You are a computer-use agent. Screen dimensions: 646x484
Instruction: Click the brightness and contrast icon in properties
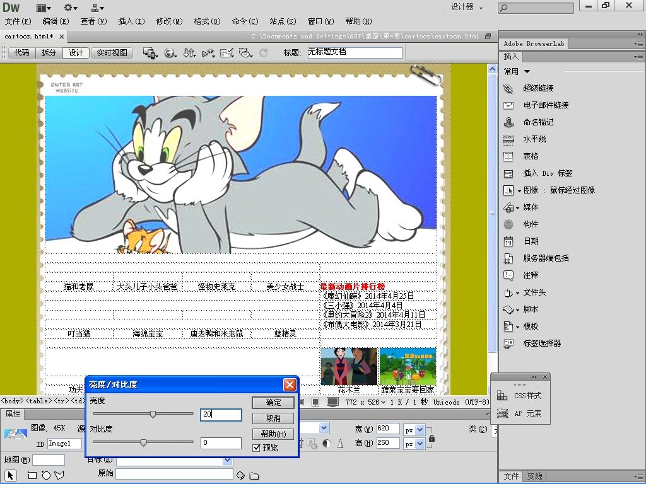327,444
